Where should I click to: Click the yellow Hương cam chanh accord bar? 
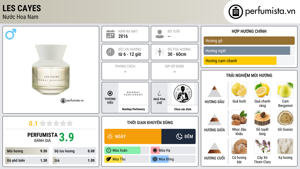click(240, 61)
